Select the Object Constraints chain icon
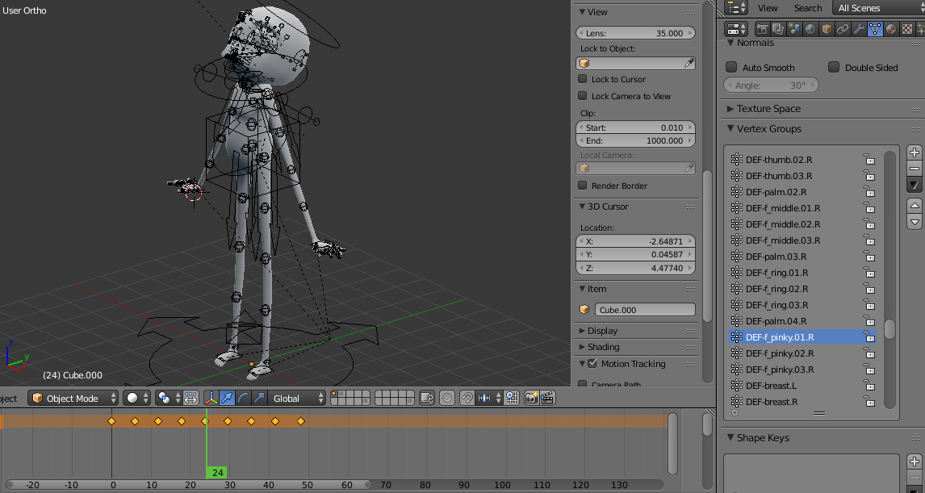This screenshot has height=493, width=925. 843,29
